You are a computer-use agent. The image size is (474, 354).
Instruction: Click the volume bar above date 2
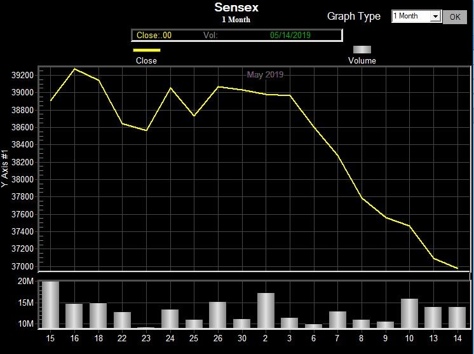click(x=266, y=311)
